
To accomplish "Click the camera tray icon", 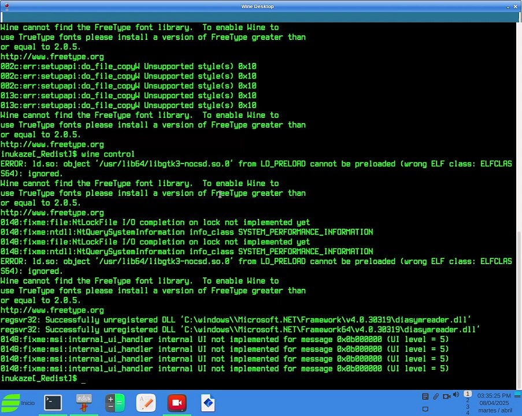I will (446, 396).
